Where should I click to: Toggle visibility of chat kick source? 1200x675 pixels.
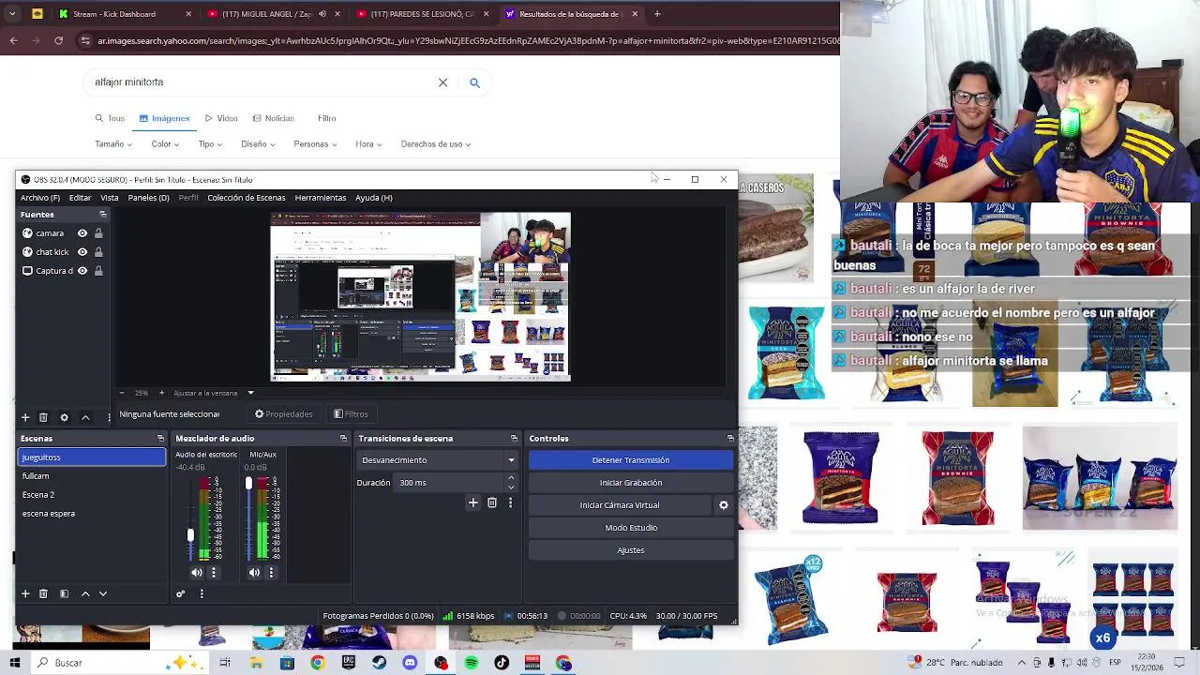coord(82,252)
